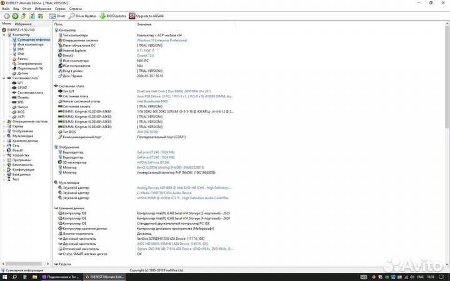450x281 pixels.
Task: Switch to the Меню sidebar tab
Action: (7, 24)
